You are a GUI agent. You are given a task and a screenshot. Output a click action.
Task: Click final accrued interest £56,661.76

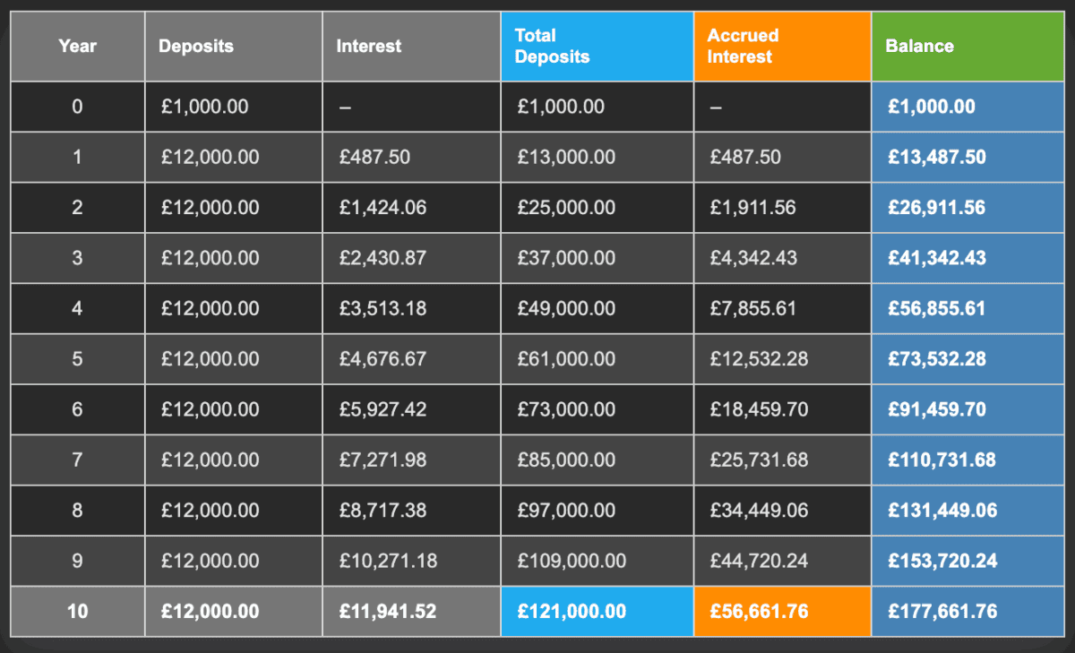click(759, 612)
